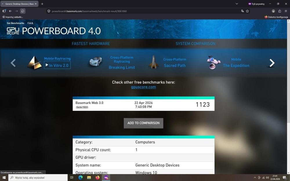290x181 pixels.
Task: Switch to SYSTEM COMPARISON tab
Action: coord(195,44)
